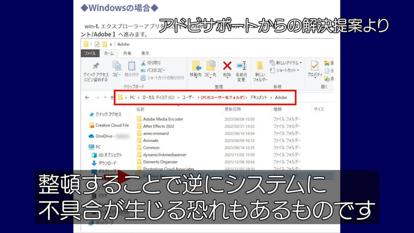The image size is (414, 233).
Task: Click the red 削除 X icon
Action: pos(227,66)
